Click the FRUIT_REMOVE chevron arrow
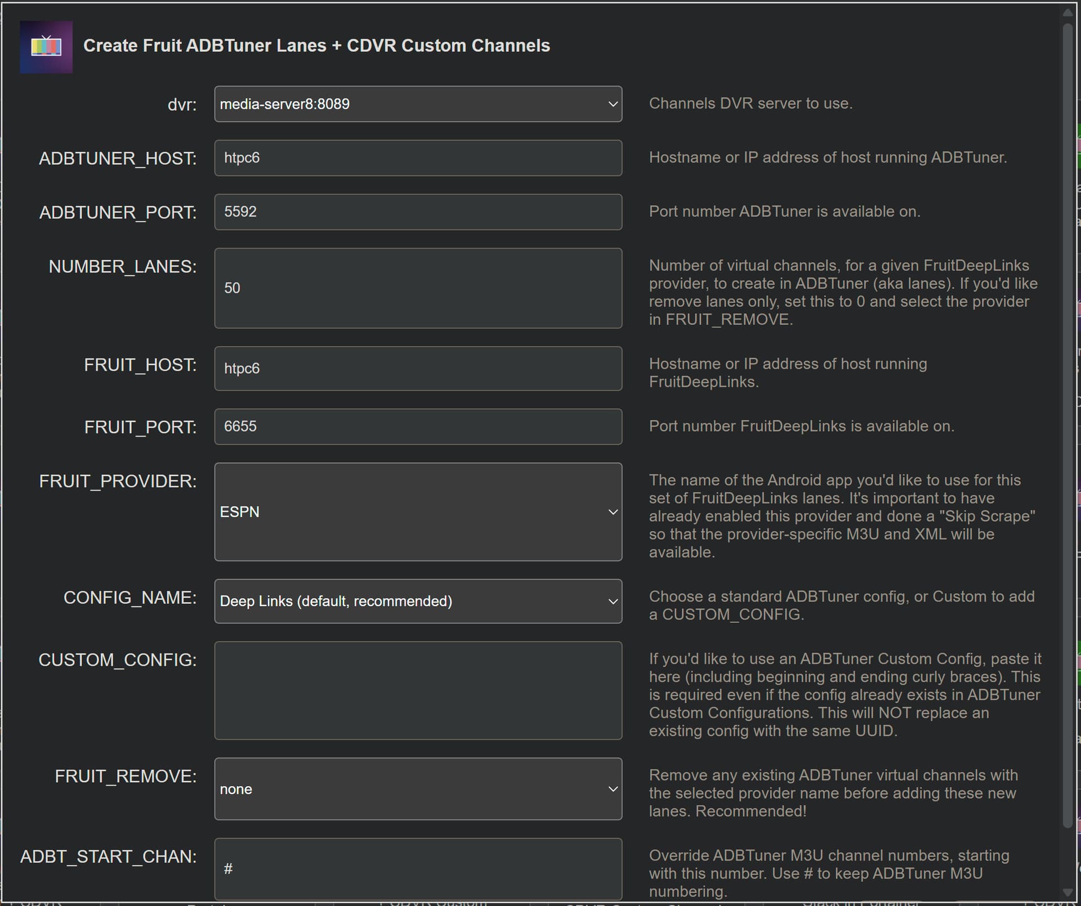Screen dimensions: 1081x906 pos(613,789)
